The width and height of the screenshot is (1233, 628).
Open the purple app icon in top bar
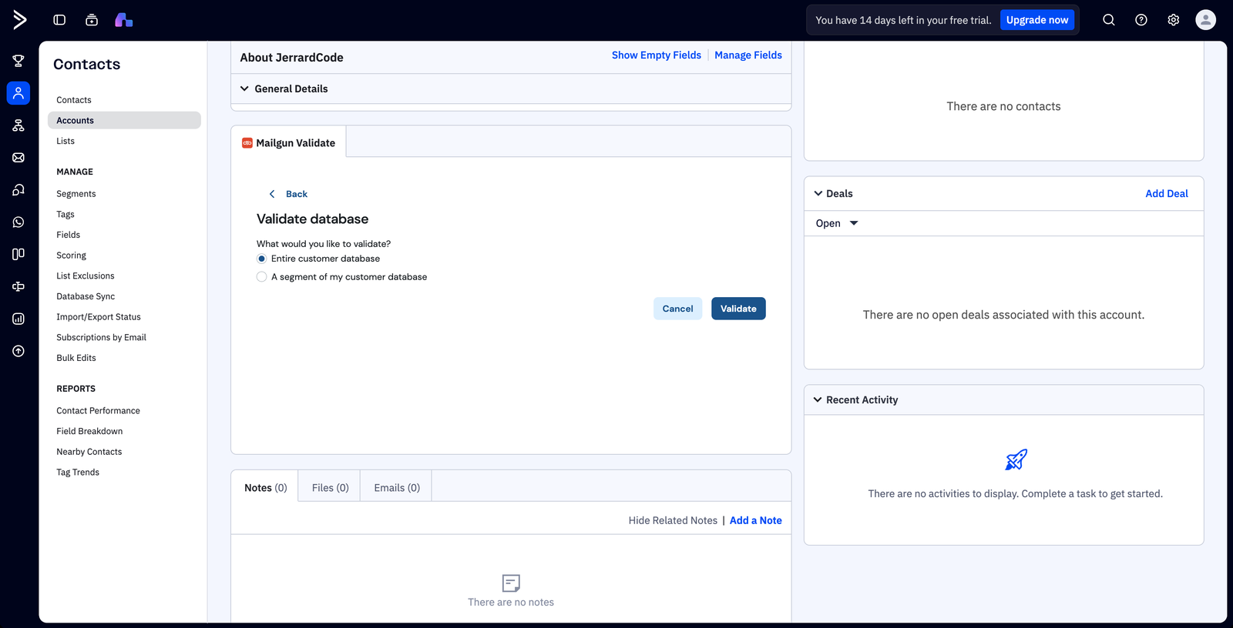tap(124, 20)
